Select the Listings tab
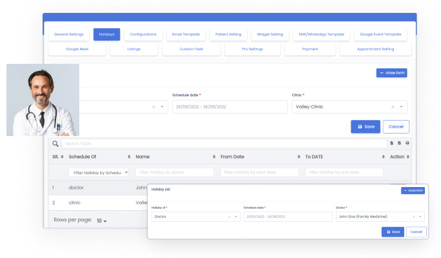Image resolution: width=441 pixels, height=258 pixels. [134, 49]
